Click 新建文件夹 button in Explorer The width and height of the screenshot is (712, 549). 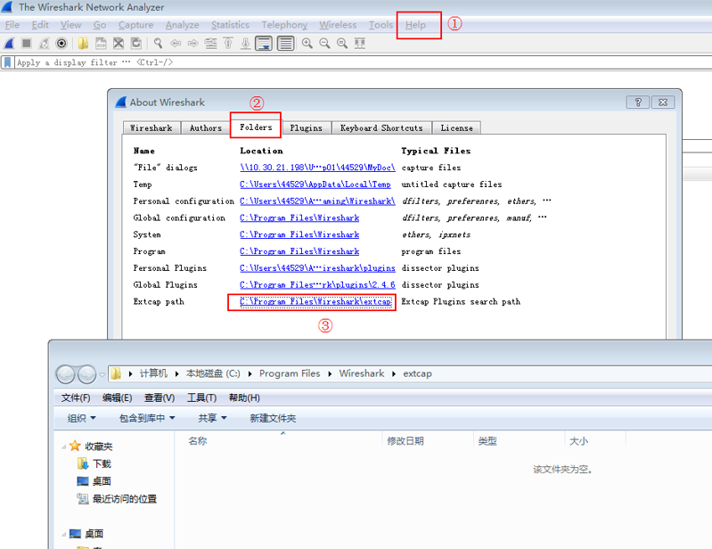pos(273,418)
